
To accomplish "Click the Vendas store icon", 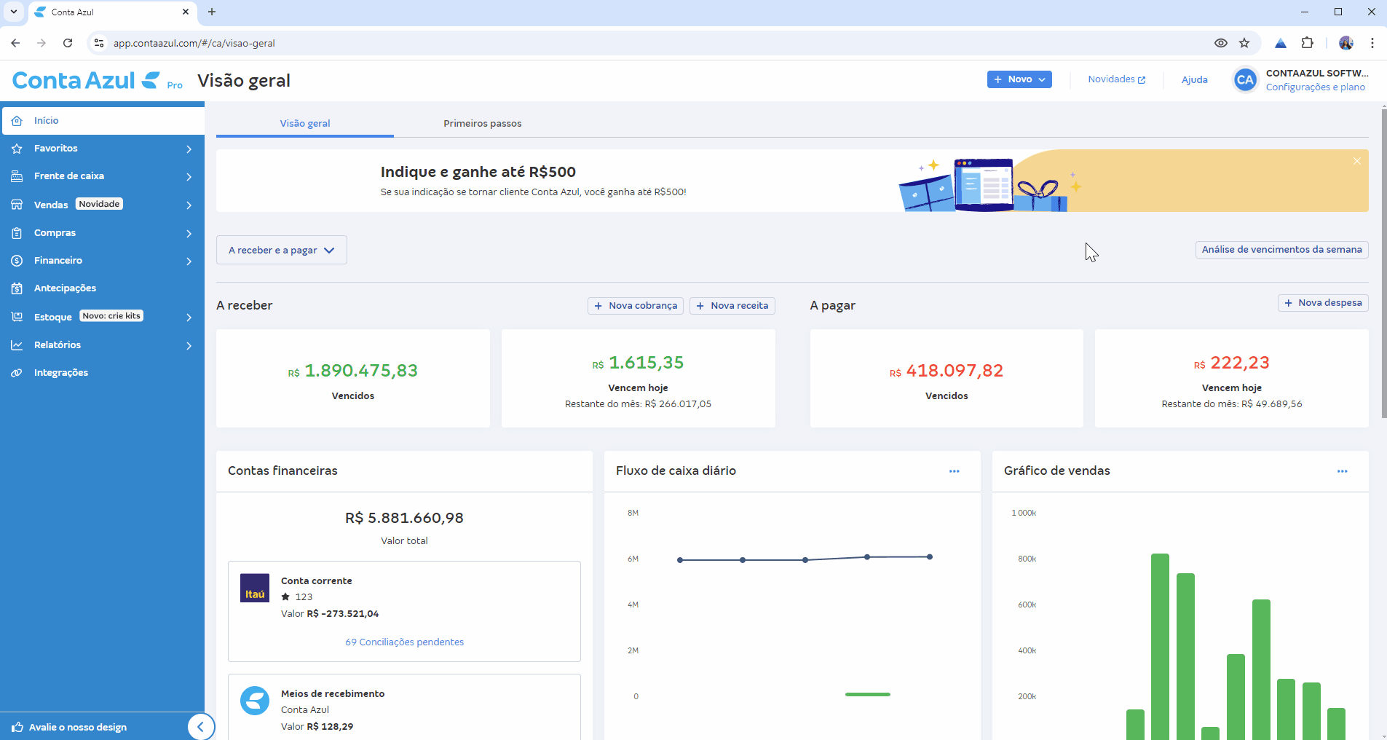I will tap(17, 205).
